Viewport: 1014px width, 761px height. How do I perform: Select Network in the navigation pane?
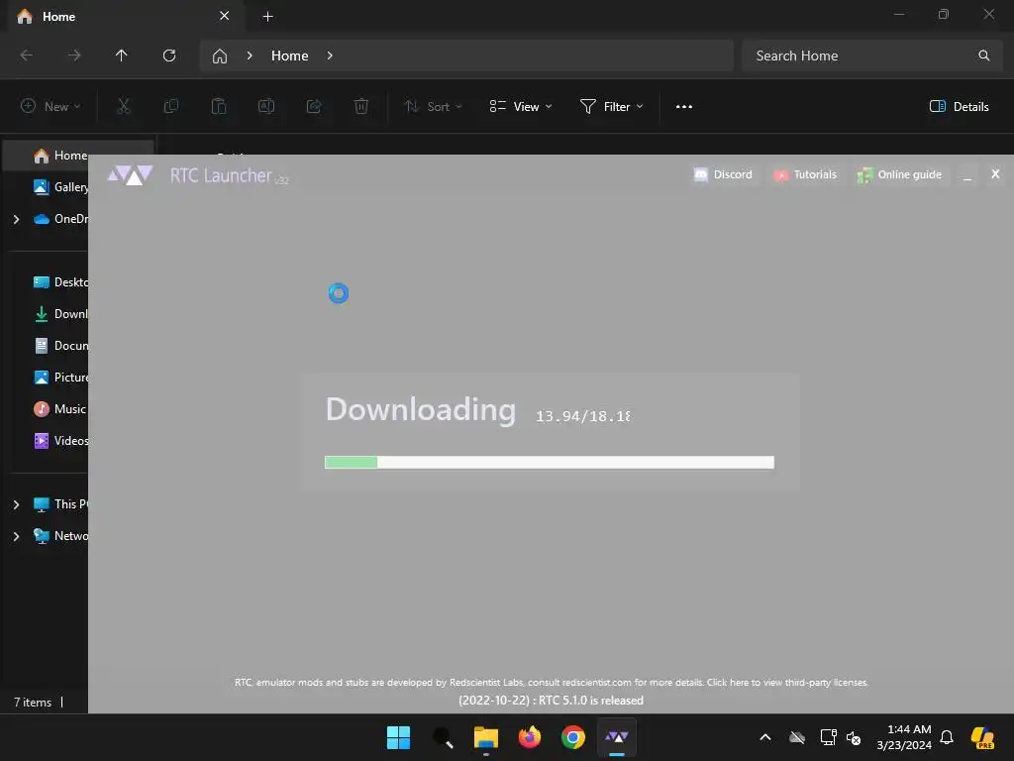60,536
